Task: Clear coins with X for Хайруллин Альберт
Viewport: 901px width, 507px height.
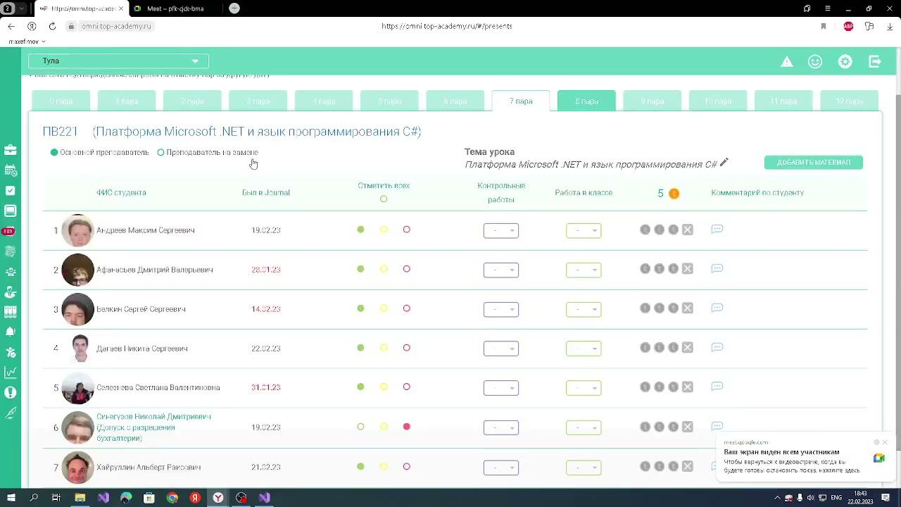Action: (x=688, y=467)
